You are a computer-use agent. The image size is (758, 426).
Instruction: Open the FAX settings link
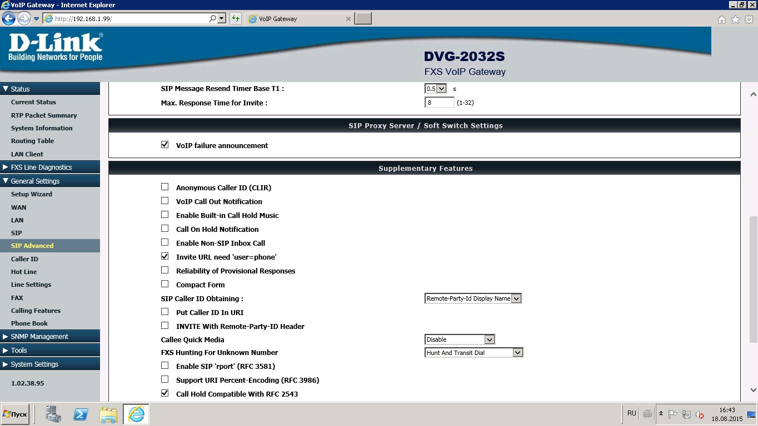[17, 298]
